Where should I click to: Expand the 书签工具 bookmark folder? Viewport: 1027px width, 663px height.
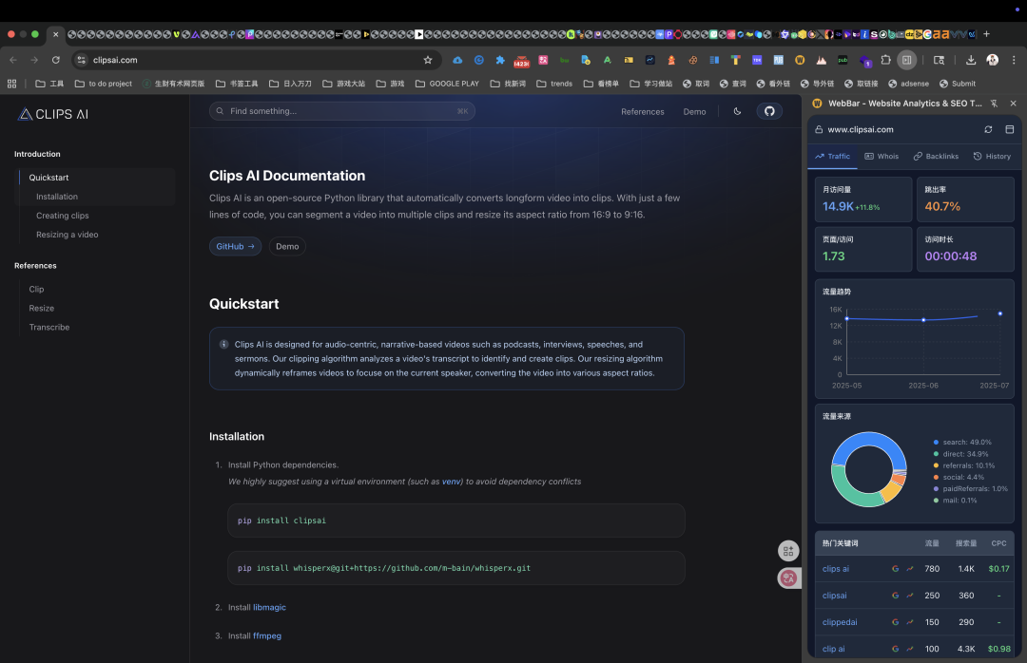coord(237,84)
